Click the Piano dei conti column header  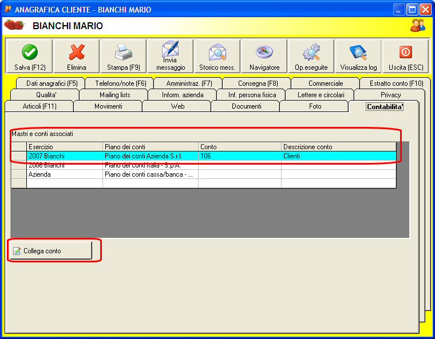[151, 146]
